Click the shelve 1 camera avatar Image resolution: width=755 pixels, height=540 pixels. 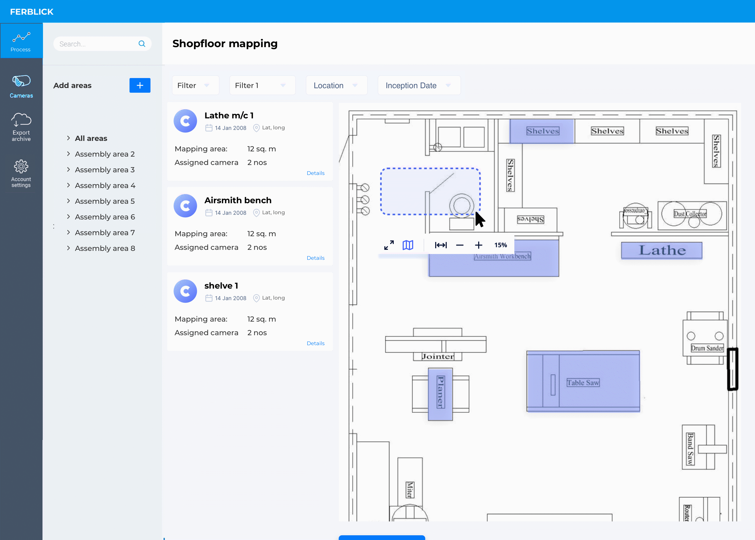(185, 291)
